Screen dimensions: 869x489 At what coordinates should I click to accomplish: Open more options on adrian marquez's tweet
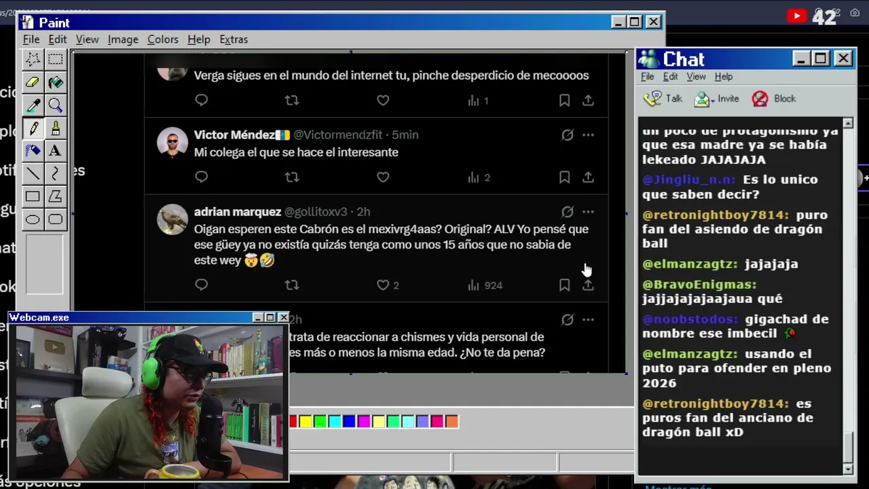(x=588, y=212)
